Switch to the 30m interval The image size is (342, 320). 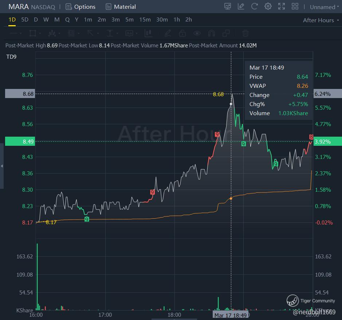[x=162, y=20]
